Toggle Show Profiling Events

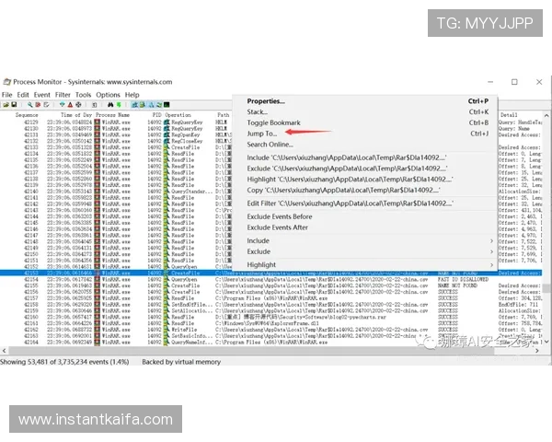click(x=167, y=105)
